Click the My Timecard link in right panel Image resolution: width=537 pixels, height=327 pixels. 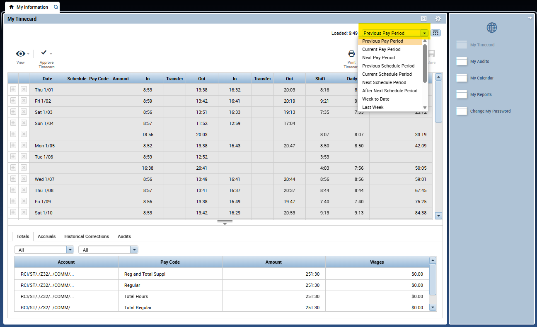click(x=482, y=45)
